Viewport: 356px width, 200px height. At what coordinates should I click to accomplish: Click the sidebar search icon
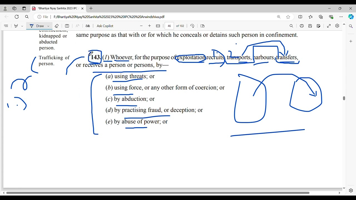tap(351, 26)
